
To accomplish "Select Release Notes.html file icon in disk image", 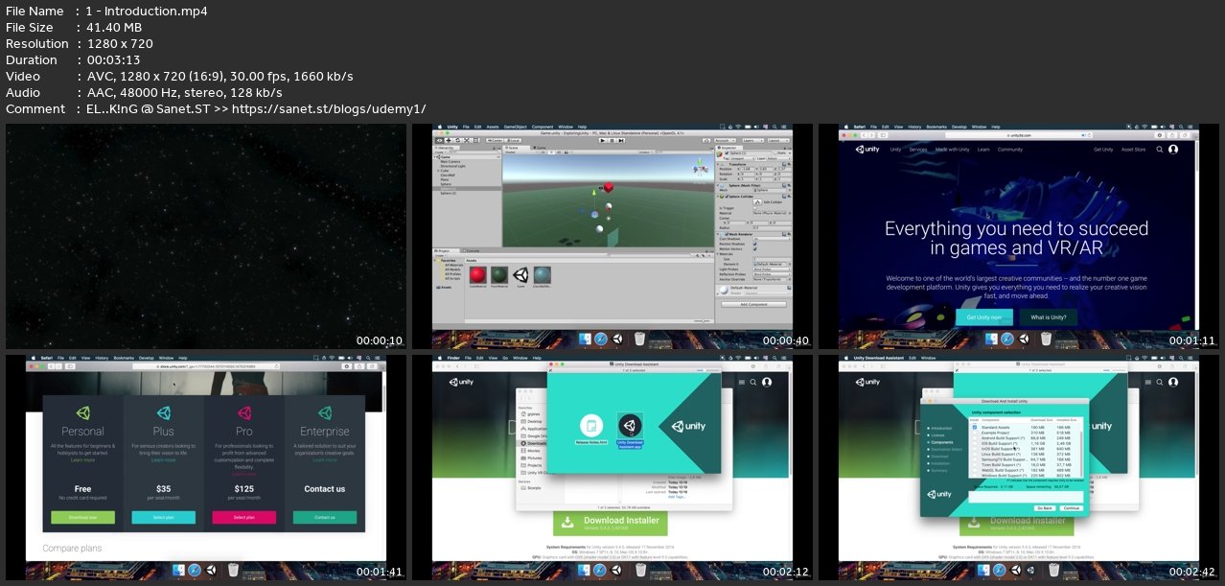I will click(591, 427).
